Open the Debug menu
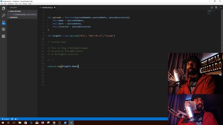Image resolution: width=223 pixels, height=125 pixels. point(25,4)
